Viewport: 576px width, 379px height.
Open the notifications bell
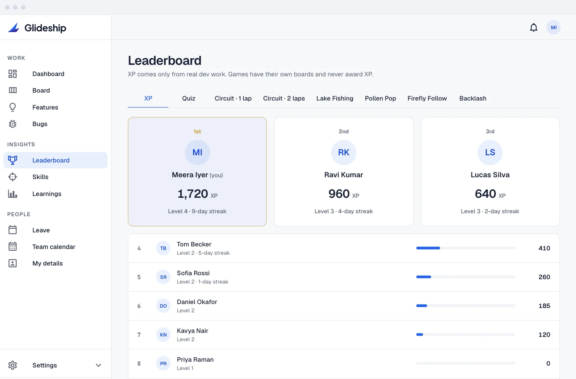[534, 27]
